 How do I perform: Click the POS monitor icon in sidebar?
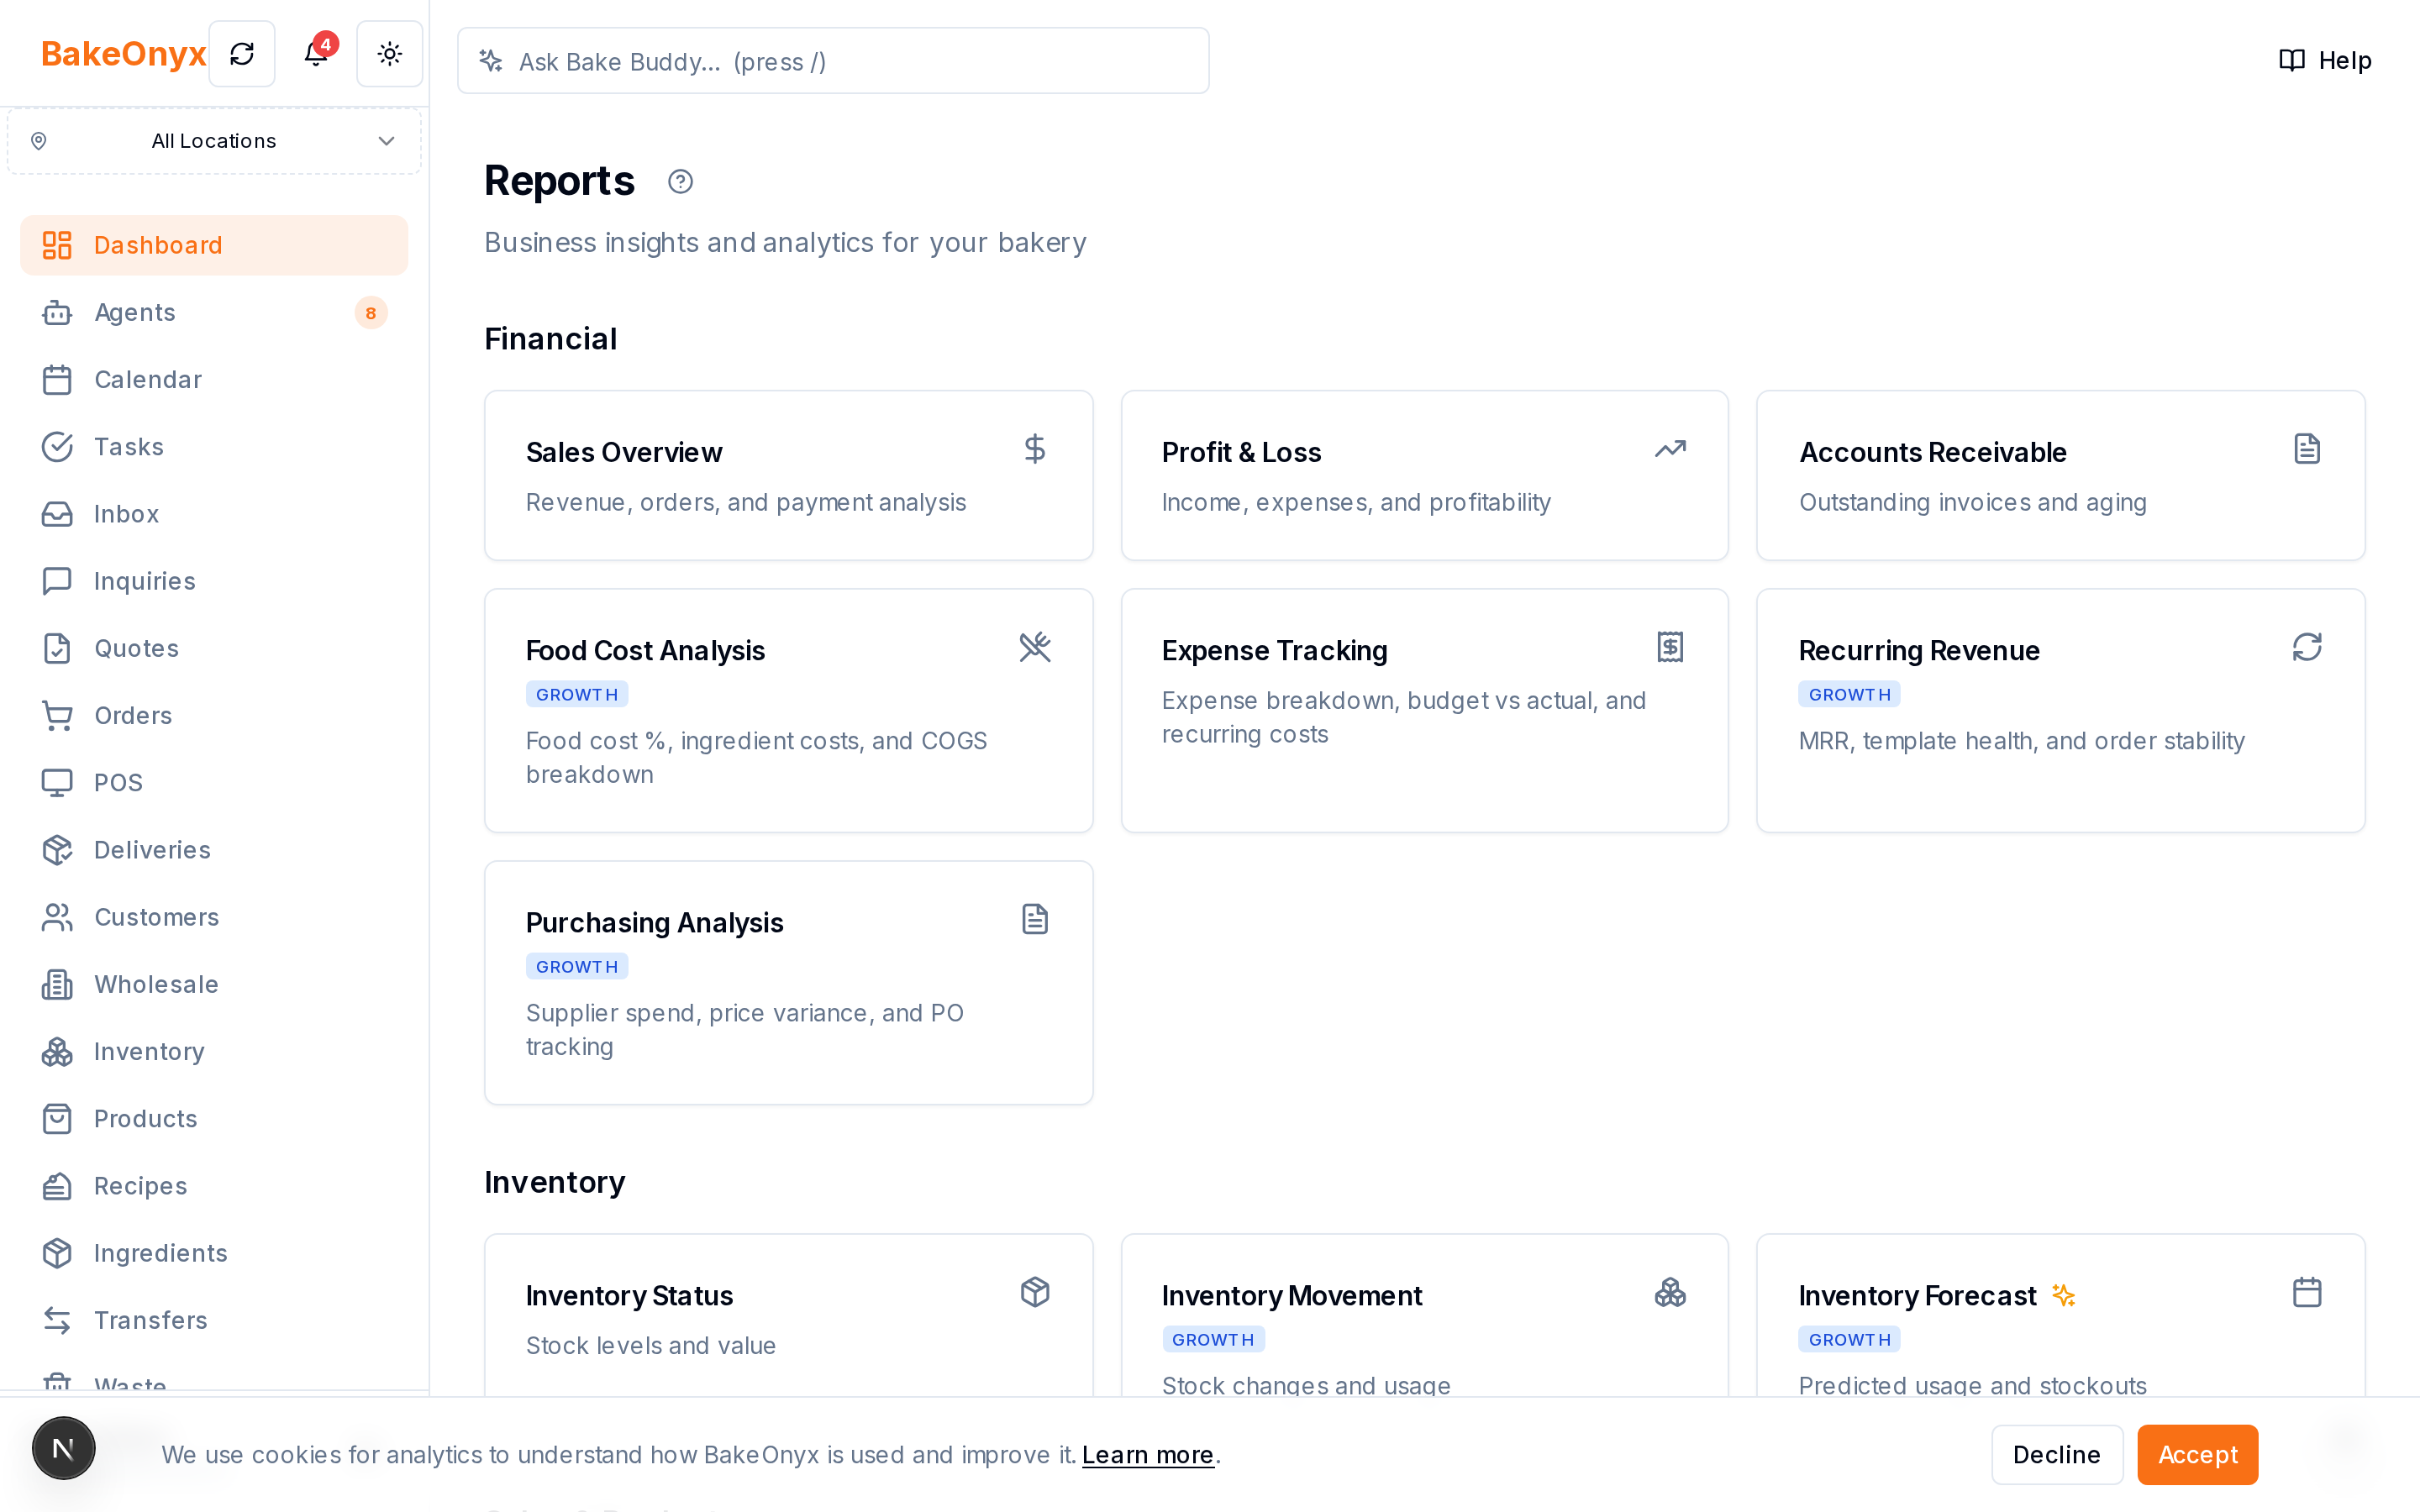tap(57, 782)
